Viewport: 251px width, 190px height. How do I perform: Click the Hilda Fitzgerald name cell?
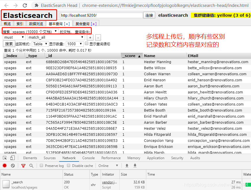tap(157, 135)
